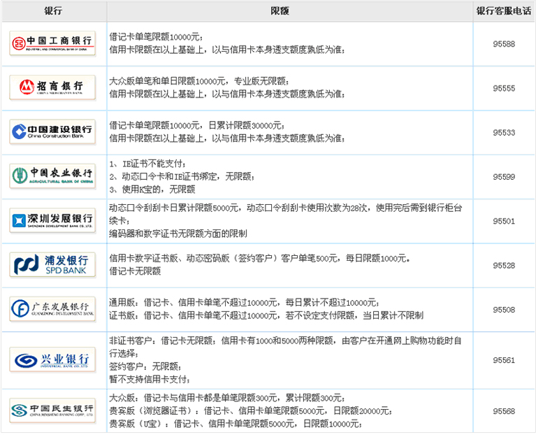Click the 银行 column header
This screenshot has height=435, width=536.
53,11
